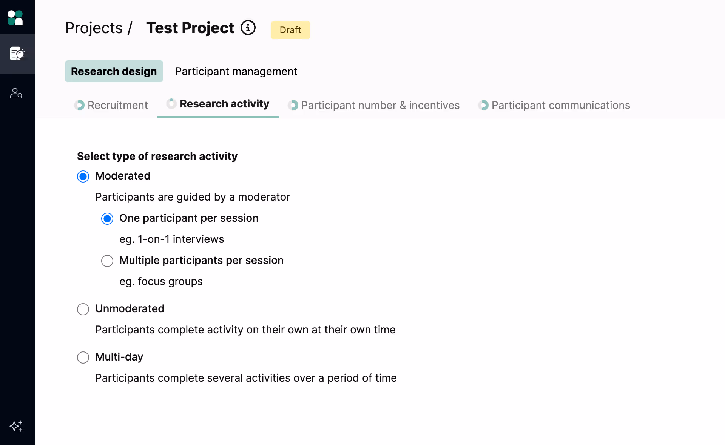Switch to Participant management tab

coord(236,71)
